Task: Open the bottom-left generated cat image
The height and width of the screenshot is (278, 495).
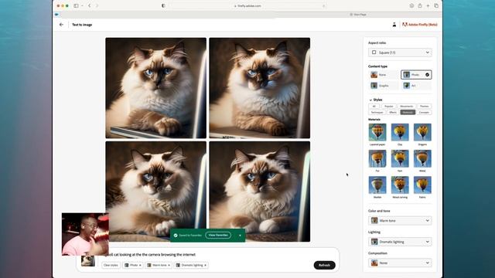Action: pos(156,192)
